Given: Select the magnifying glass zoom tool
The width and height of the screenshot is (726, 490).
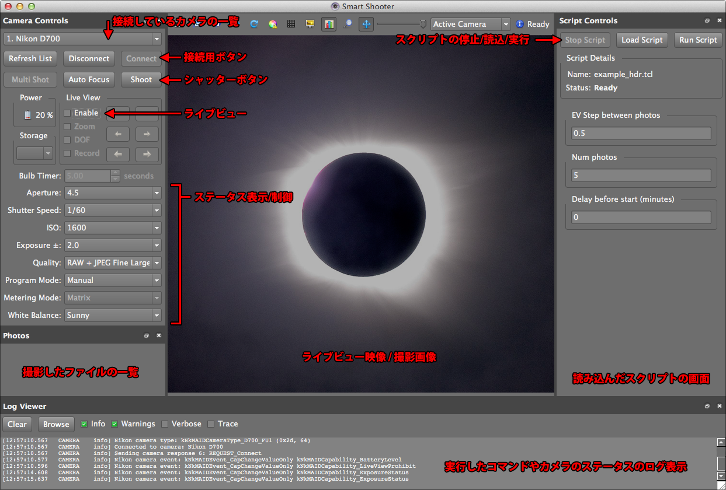Looking at the screenshot, I should pyautogui.click(x=348, y=24).
